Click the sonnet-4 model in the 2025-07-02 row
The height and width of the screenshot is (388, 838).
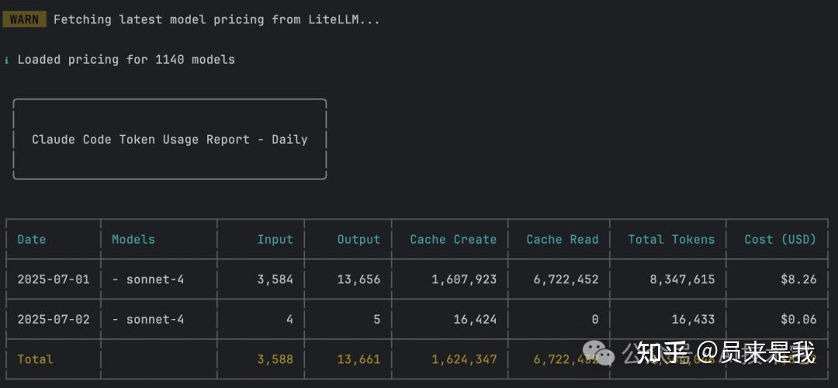(x=155, y=319)
